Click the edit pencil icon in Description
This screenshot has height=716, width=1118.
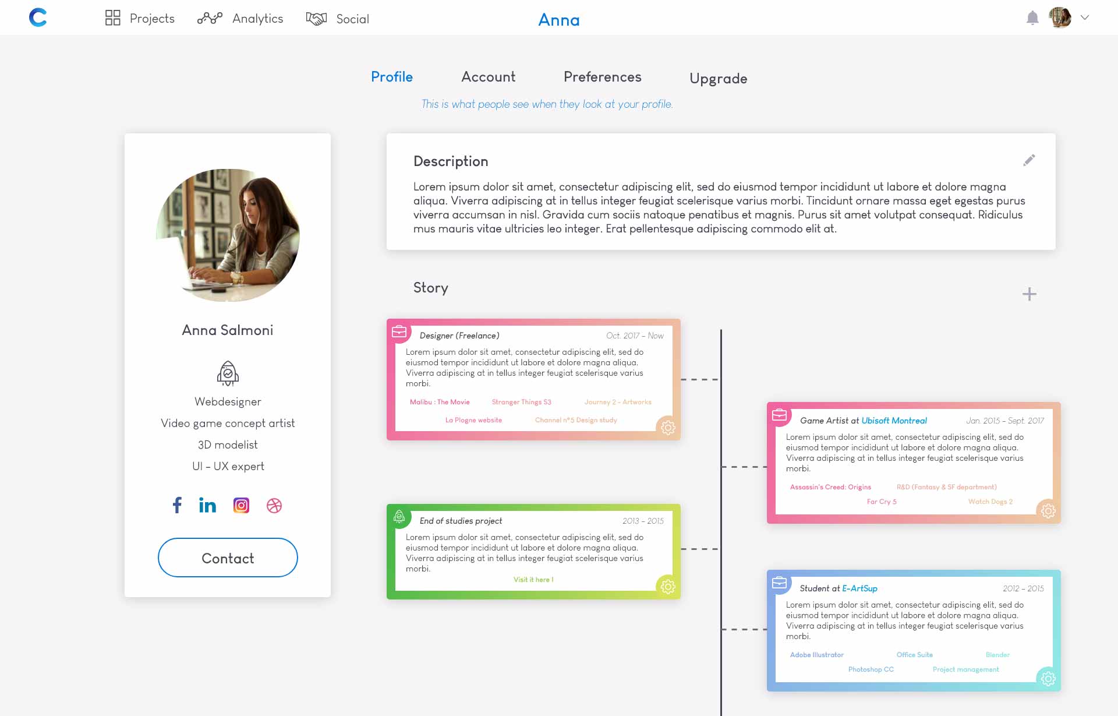pos(1029,160)
